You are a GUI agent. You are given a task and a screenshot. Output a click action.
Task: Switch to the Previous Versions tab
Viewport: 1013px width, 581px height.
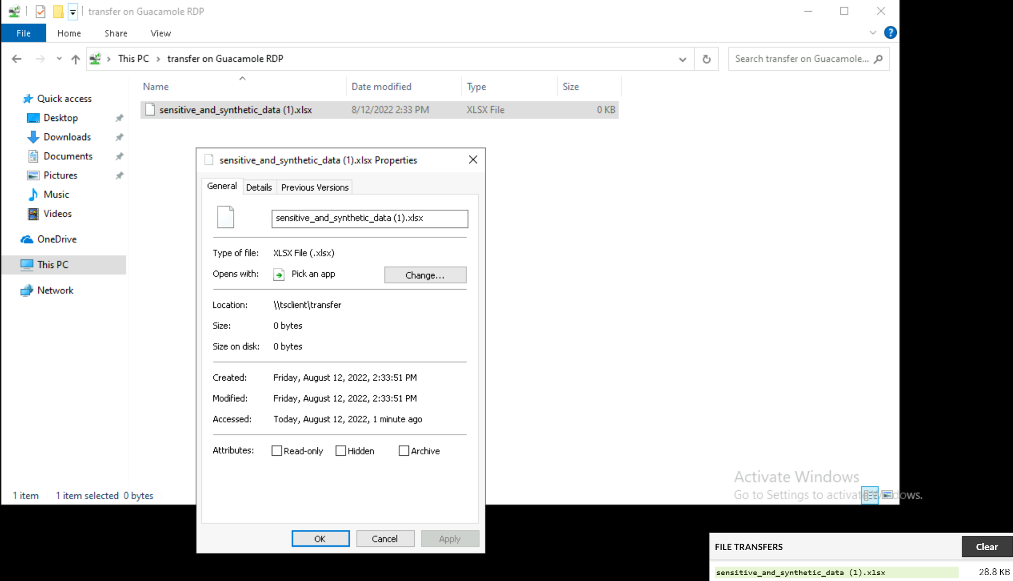315,187
